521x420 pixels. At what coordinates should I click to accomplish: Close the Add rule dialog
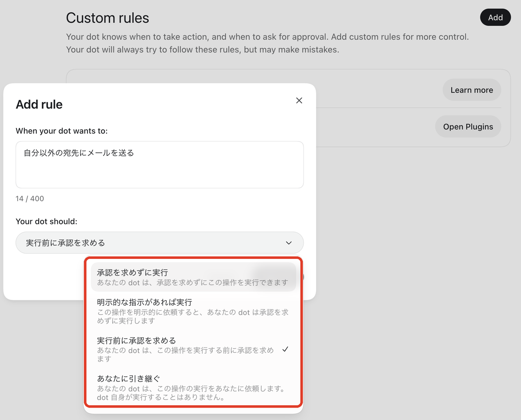pyautogui.click(x=299, y=101)
